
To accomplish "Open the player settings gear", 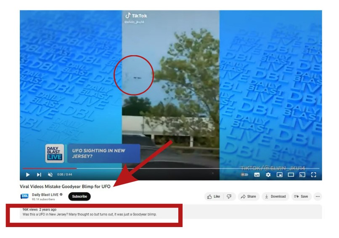I will click(268, 174).
